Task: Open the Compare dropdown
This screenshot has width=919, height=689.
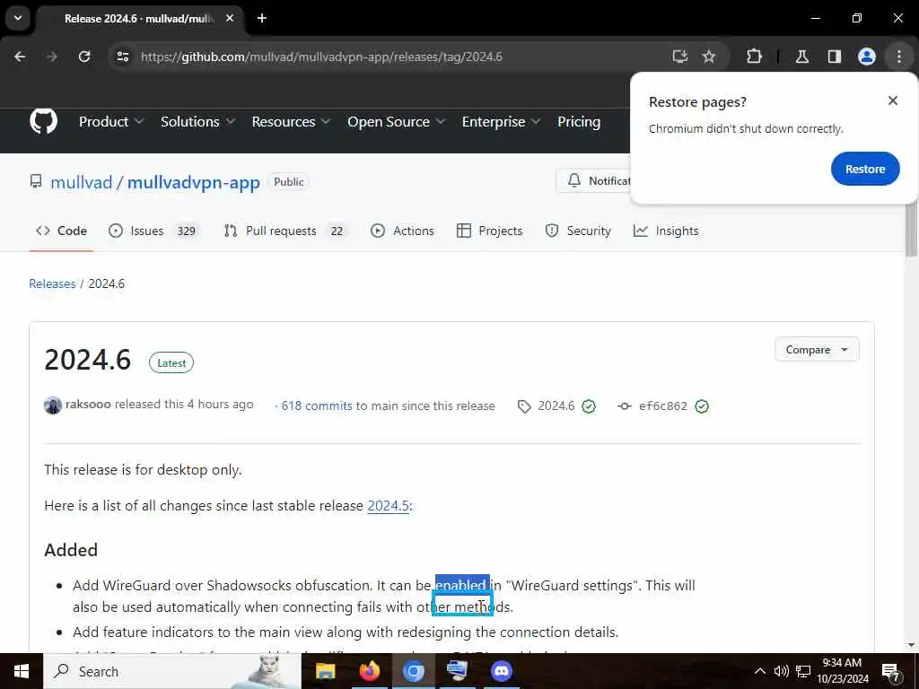Action: click(817, 349)
